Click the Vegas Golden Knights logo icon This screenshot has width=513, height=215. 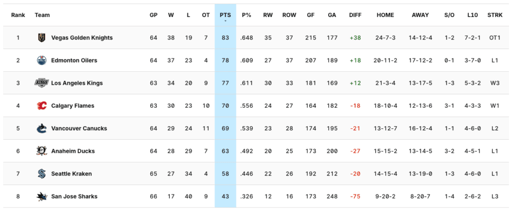coord(42,38)
